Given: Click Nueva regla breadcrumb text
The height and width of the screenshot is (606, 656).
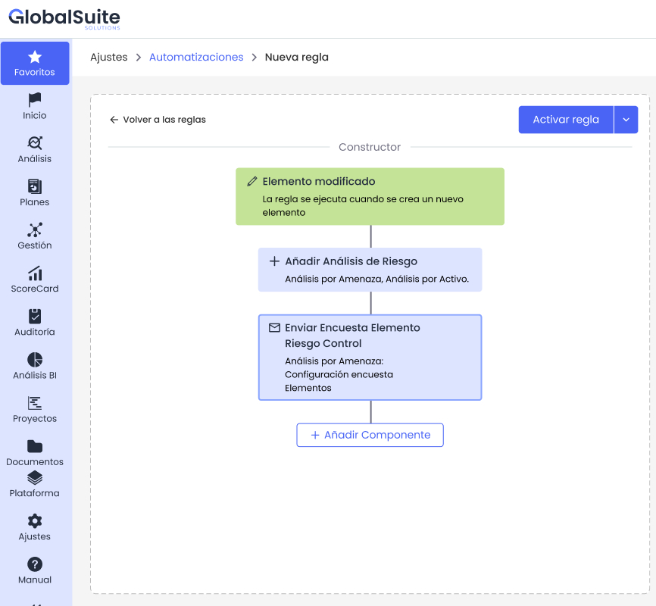Looking at the screenshot, I should click(297, 57).
